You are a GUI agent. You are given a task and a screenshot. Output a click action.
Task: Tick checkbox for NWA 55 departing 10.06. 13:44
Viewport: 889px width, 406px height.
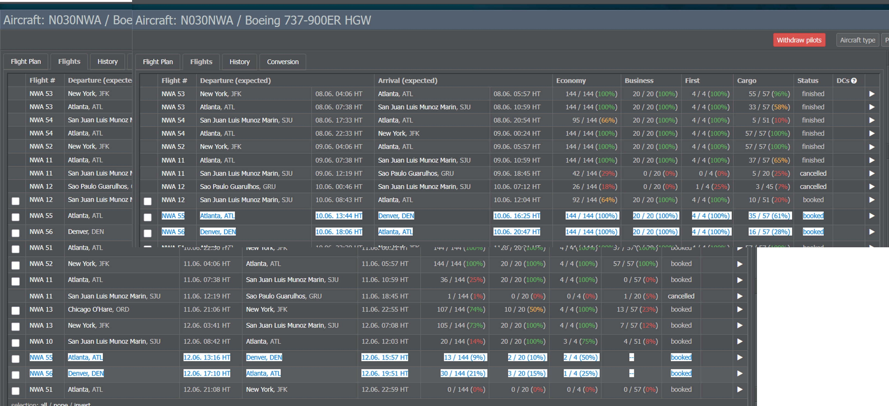click(x=148, y=217)
